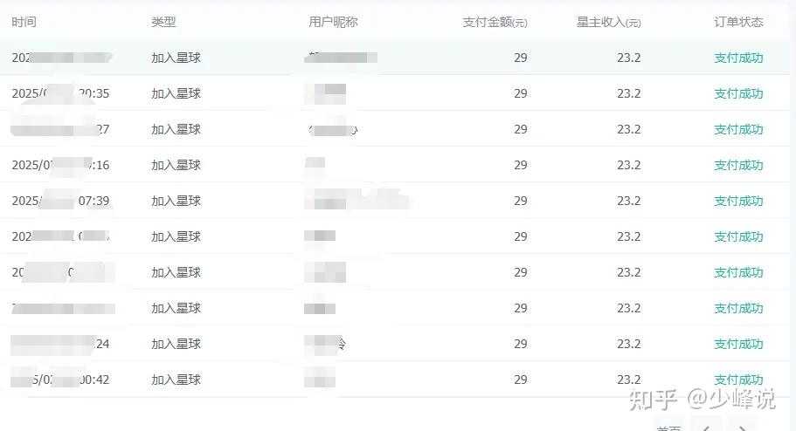Click 支付成功 status for the 00:42 order
This screenshot has height=431, width=796.
click(738, 380)
